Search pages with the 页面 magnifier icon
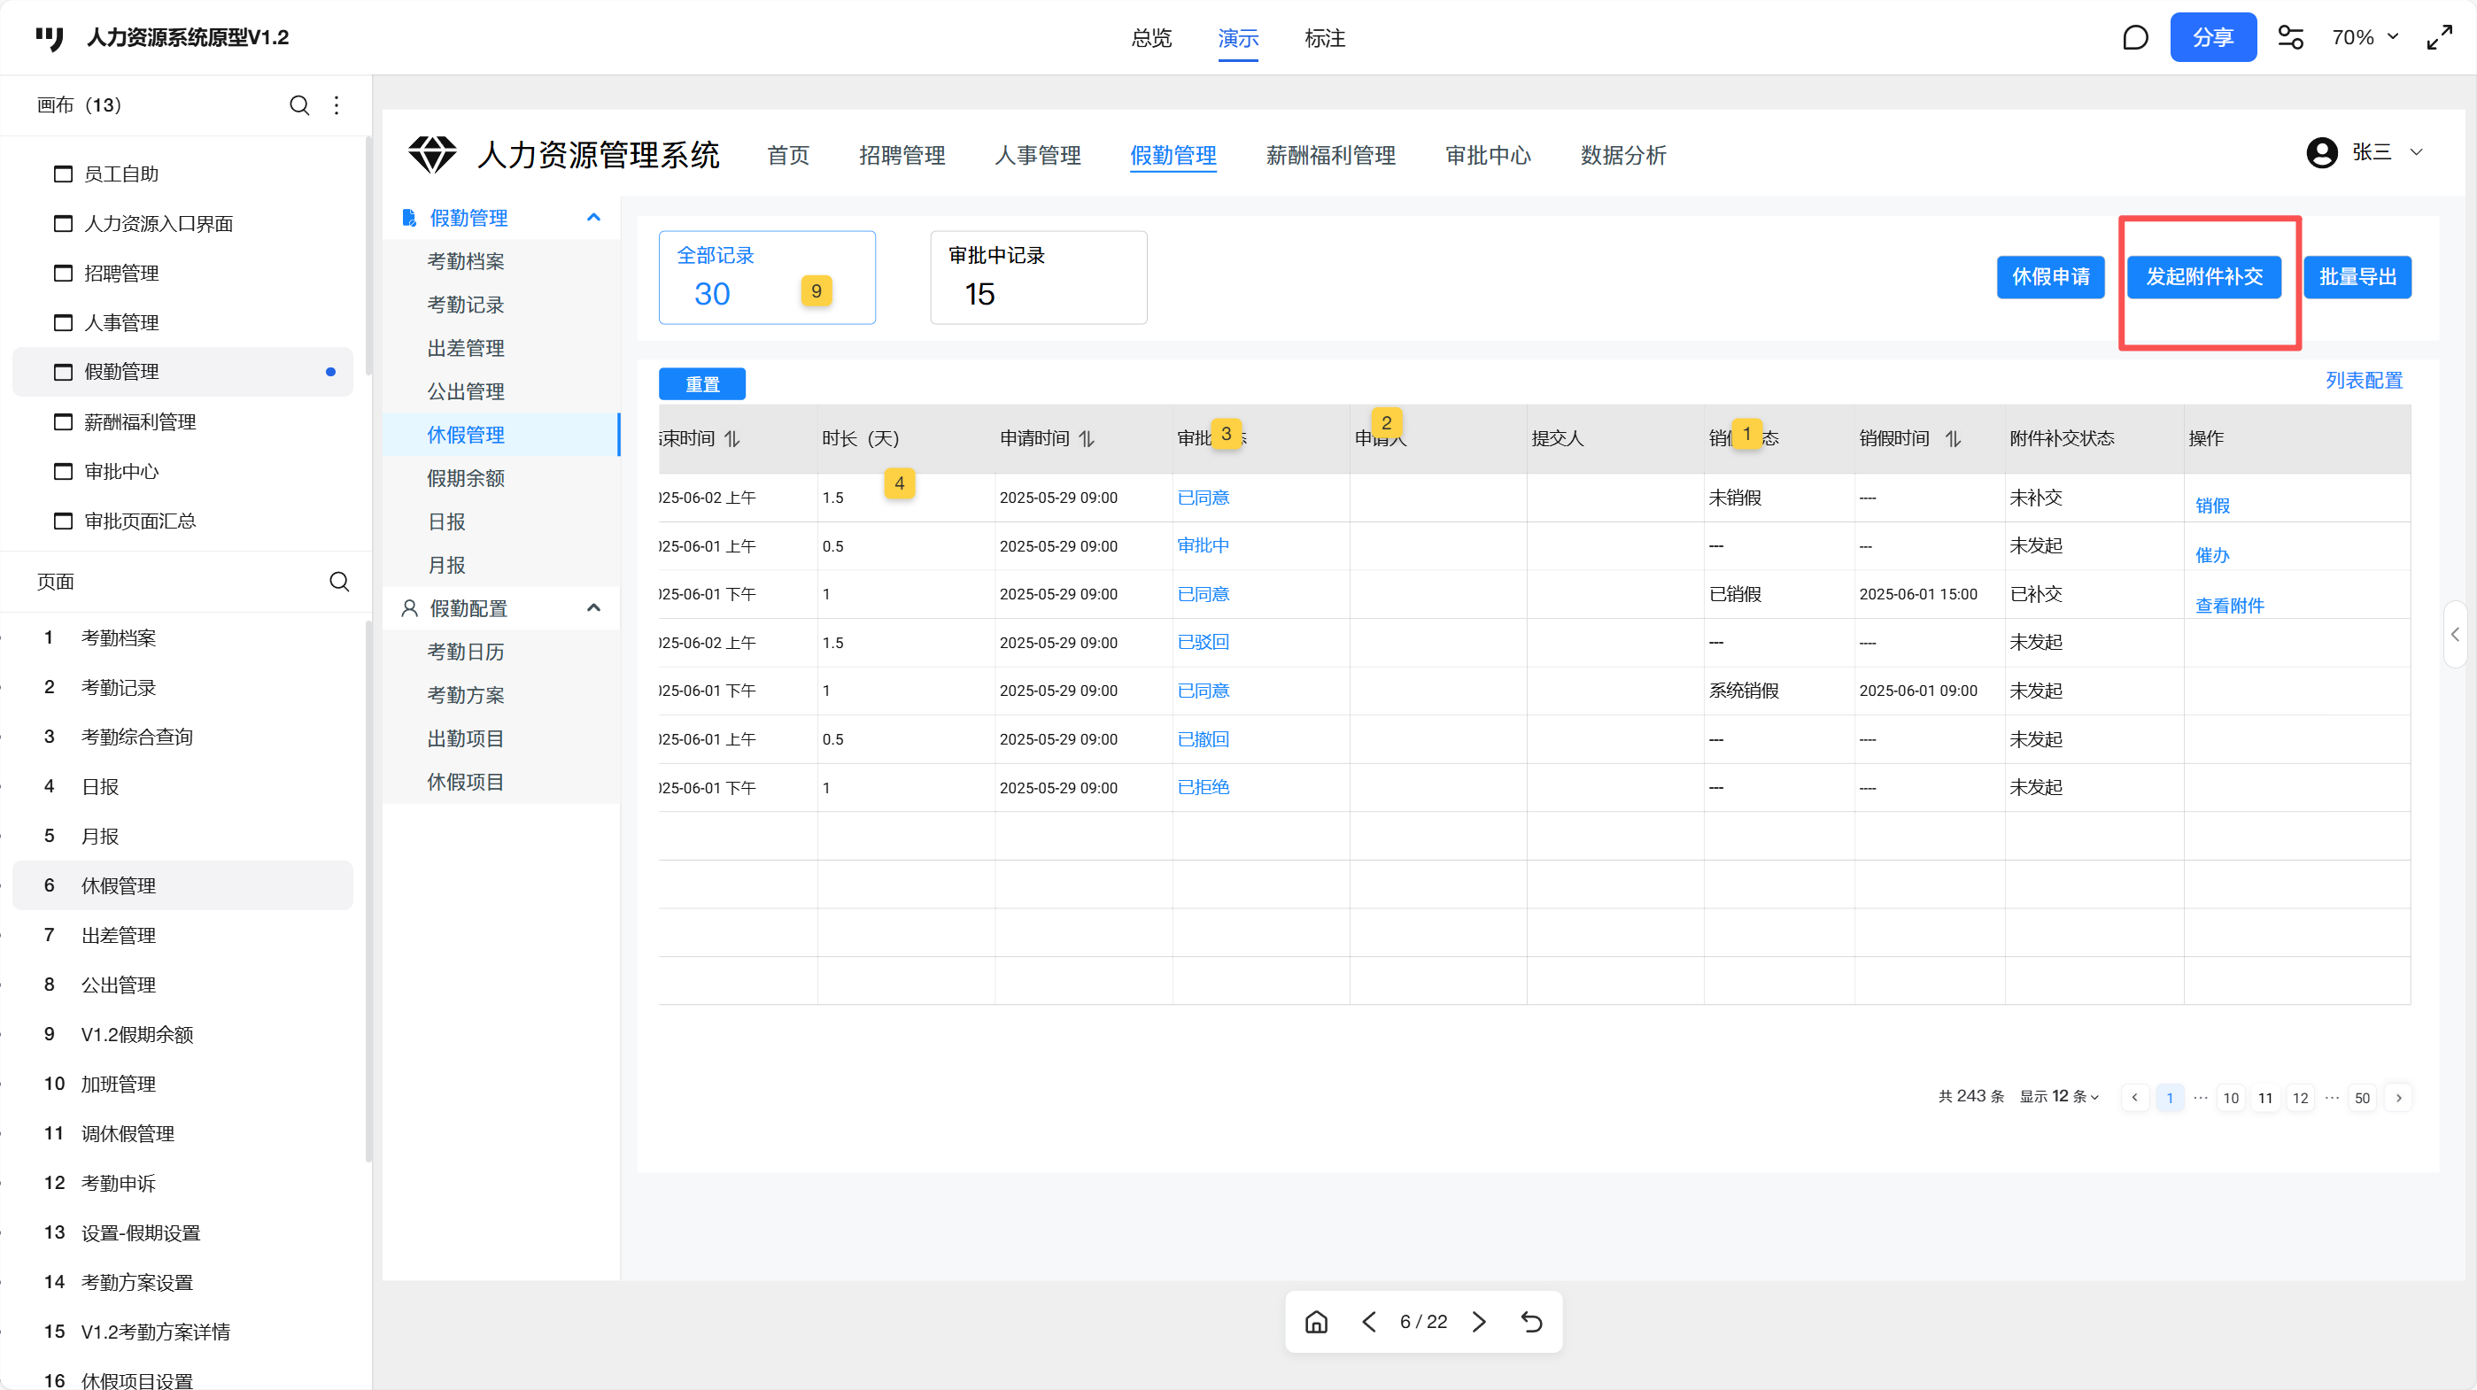The width and height of the screenshot is (2477, 1390). pyautogui.click(x=338, y=582)
